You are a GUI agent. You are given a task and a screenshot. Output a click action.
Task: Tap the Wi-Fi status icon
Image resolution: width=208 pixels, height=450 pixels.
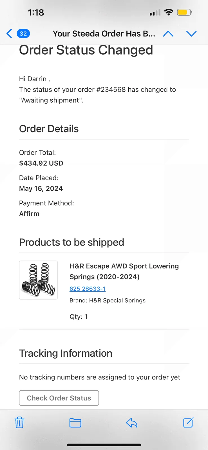[x=169, y=12]
